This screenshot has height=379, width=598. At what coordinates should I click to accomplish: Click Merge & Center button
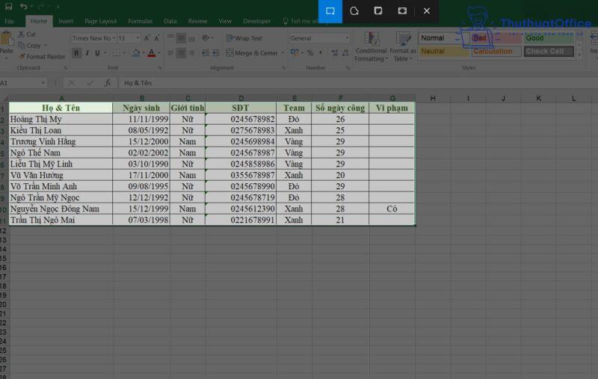[252, 53]
